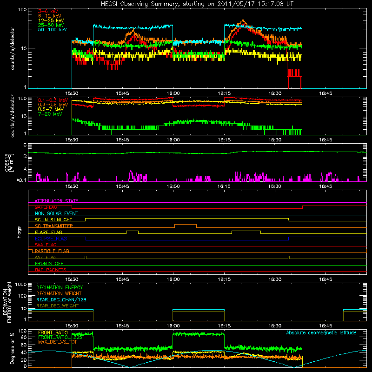Image resolution: width=372 pixels, height=372 pixels.
Task: Click the 15:30 tick label under the MeV panel
Action: (x=72, y=140)
